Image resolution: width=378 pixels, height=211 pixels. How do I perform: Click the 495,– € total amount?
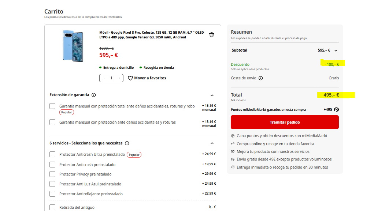coord(331,95)
